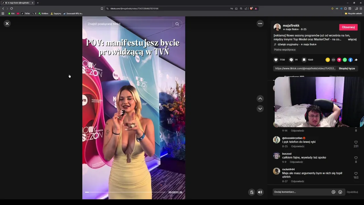
Task: Go to next video with down chevron
Action: (x=260, y=108)
